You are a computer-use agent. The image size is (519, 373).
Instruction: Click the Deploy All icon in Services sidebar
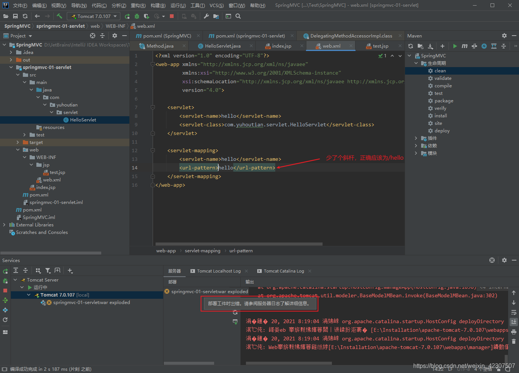pyautogui.click(x=5, y=300)
